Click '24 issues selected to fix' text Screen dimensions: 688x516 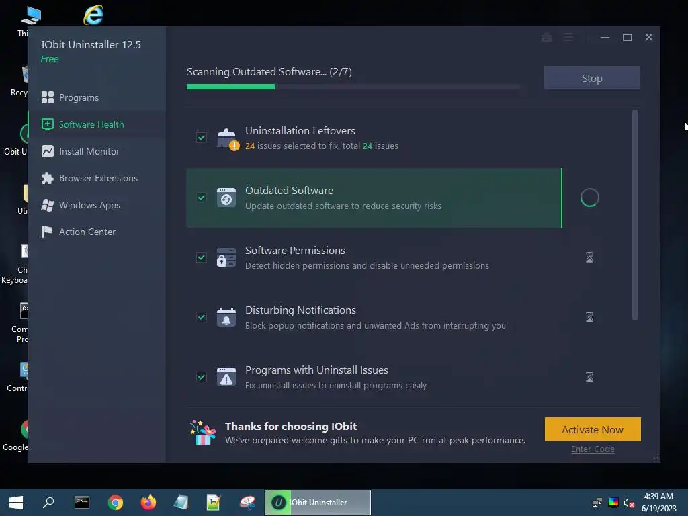292,146
